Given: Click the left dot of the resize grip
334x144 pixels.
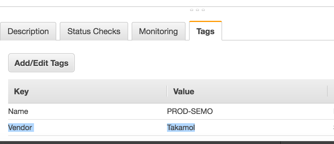Looking at the screenshot, I should pos(192,10).
